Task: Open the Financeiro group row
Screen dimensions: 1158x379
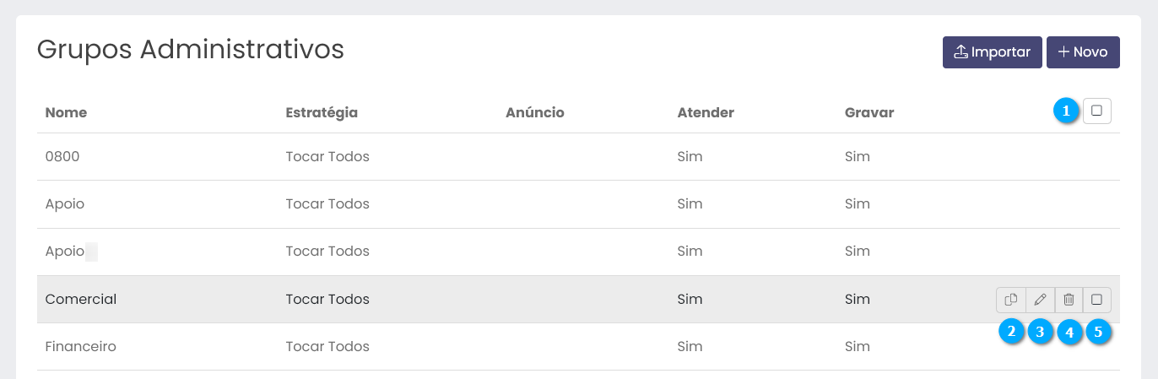Action: coord(80,346)
